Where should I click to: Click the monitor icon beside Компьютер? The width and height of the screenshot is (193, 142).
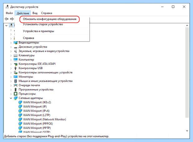(16, 60)
